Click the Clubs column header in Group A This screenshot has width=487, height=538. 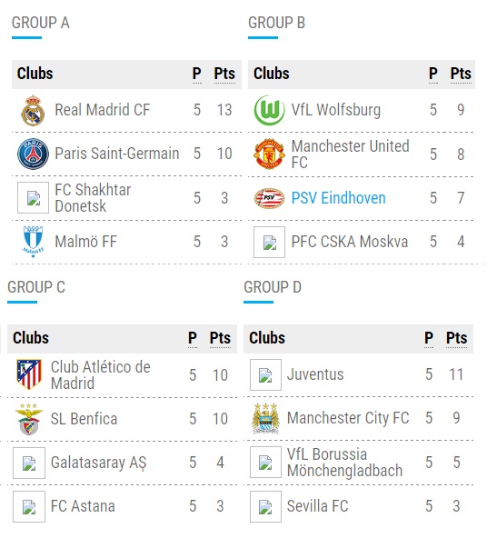[x=35, y=74]
